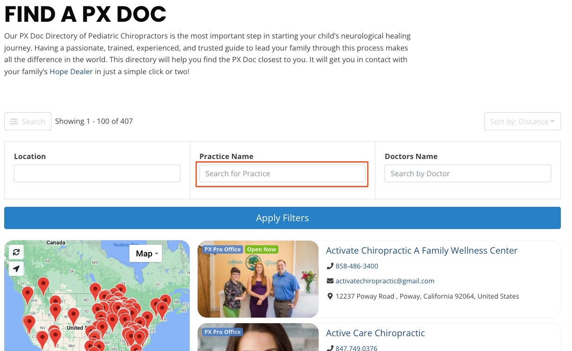This screenshot has width=572, height=351.
Task: Focus the Search for Practice field
Action: click(283, 173)
